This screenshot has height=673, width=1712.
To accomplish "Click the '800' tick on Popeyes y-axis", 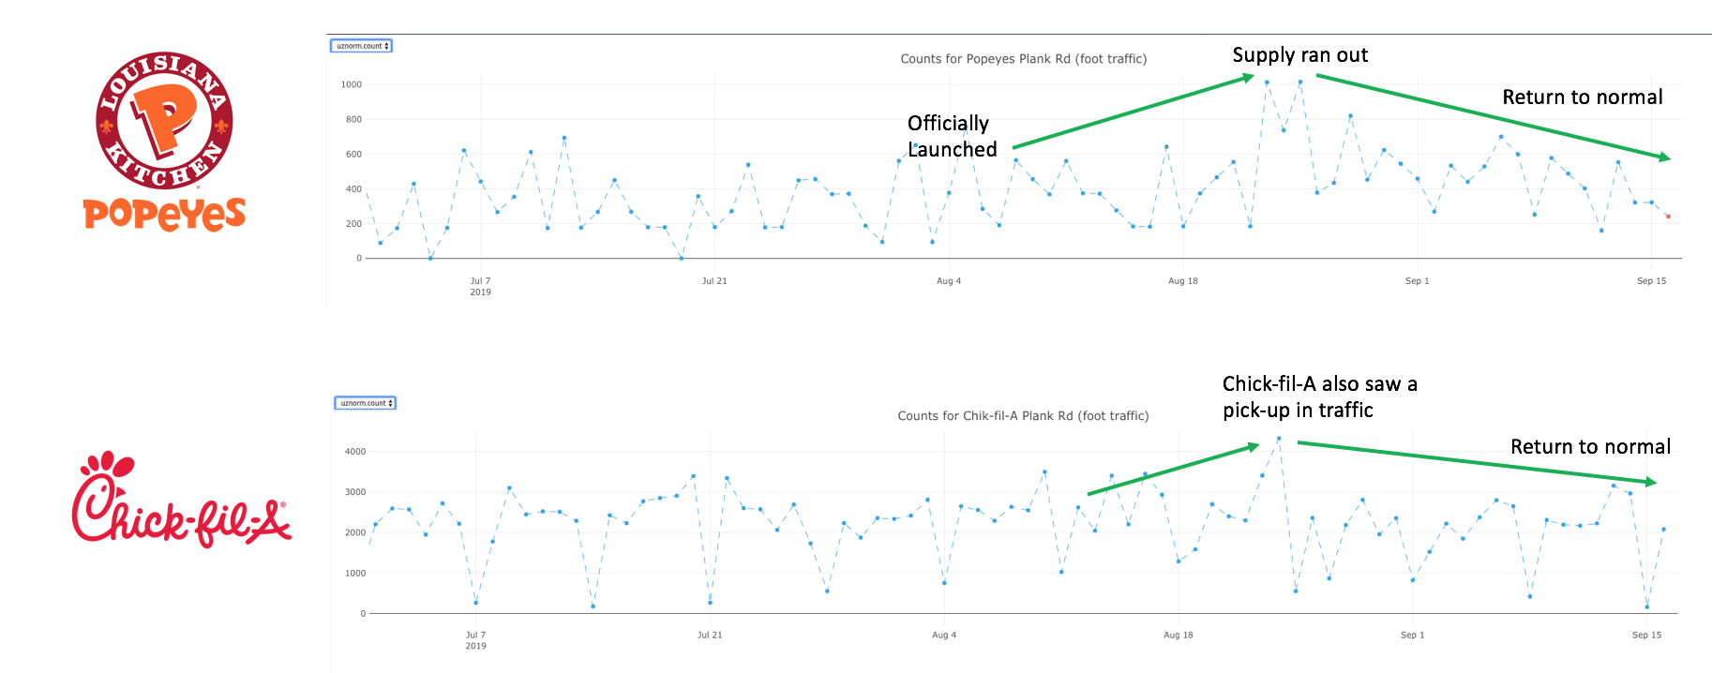I will (353, 119).
